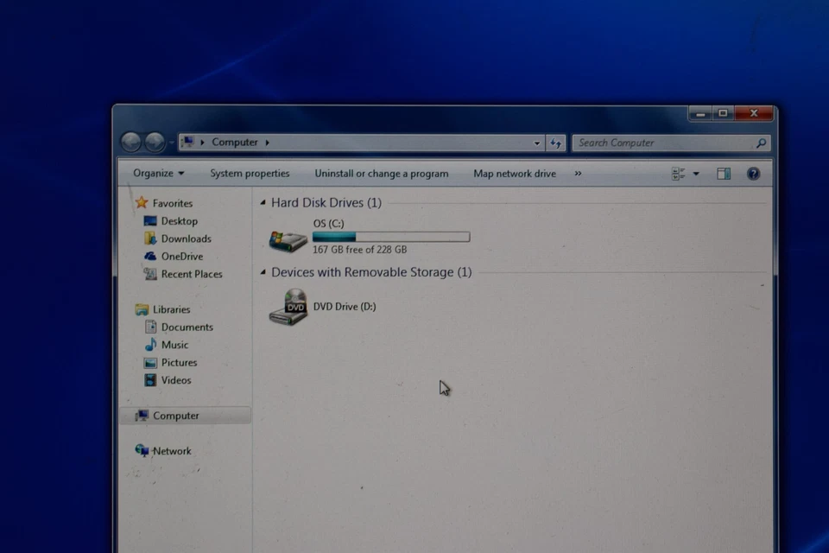The width and height of the screenshot is (829, 553).
Task: Click Uninstall or change a program
Action: pyautogui.click(x=381, y=173)
